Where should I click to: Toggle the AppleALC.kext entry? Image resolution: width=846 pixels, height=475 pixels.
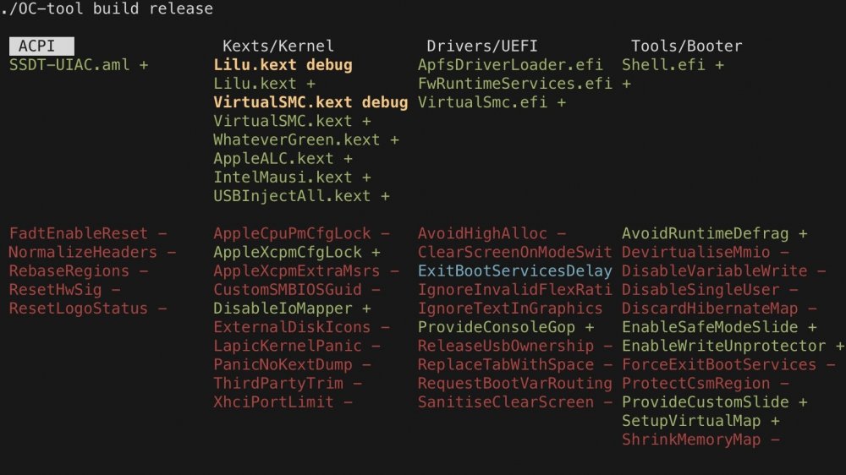coord(283,159)
